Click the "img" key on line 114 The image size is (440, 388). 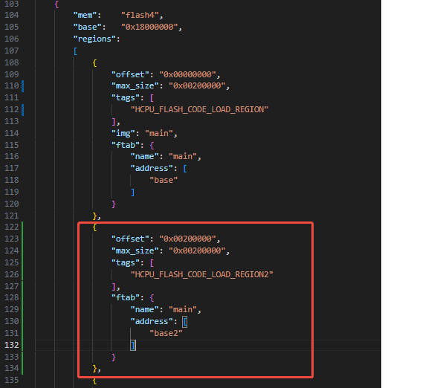pyautogui.click(x=123, y=133)
